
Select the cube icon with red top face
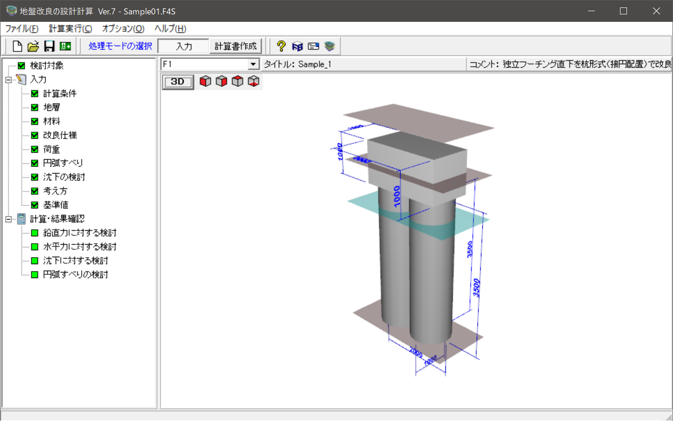pyautogui.click(x=238, y=82)
